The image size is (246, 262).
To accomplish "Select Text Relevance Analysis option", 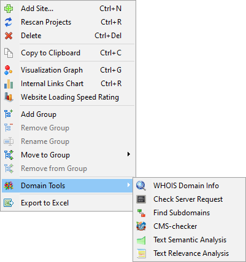I will point(189,253).
